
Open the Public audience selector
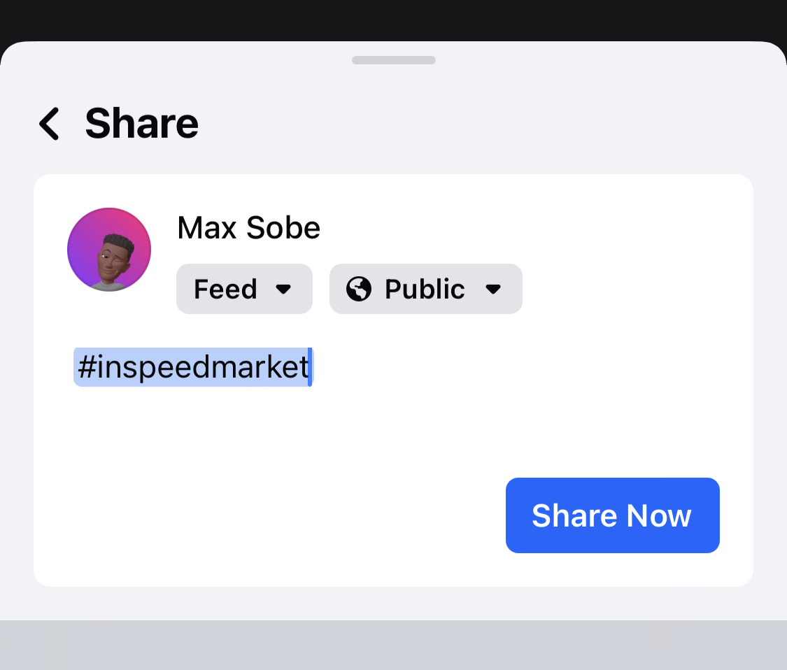(425, 289)
